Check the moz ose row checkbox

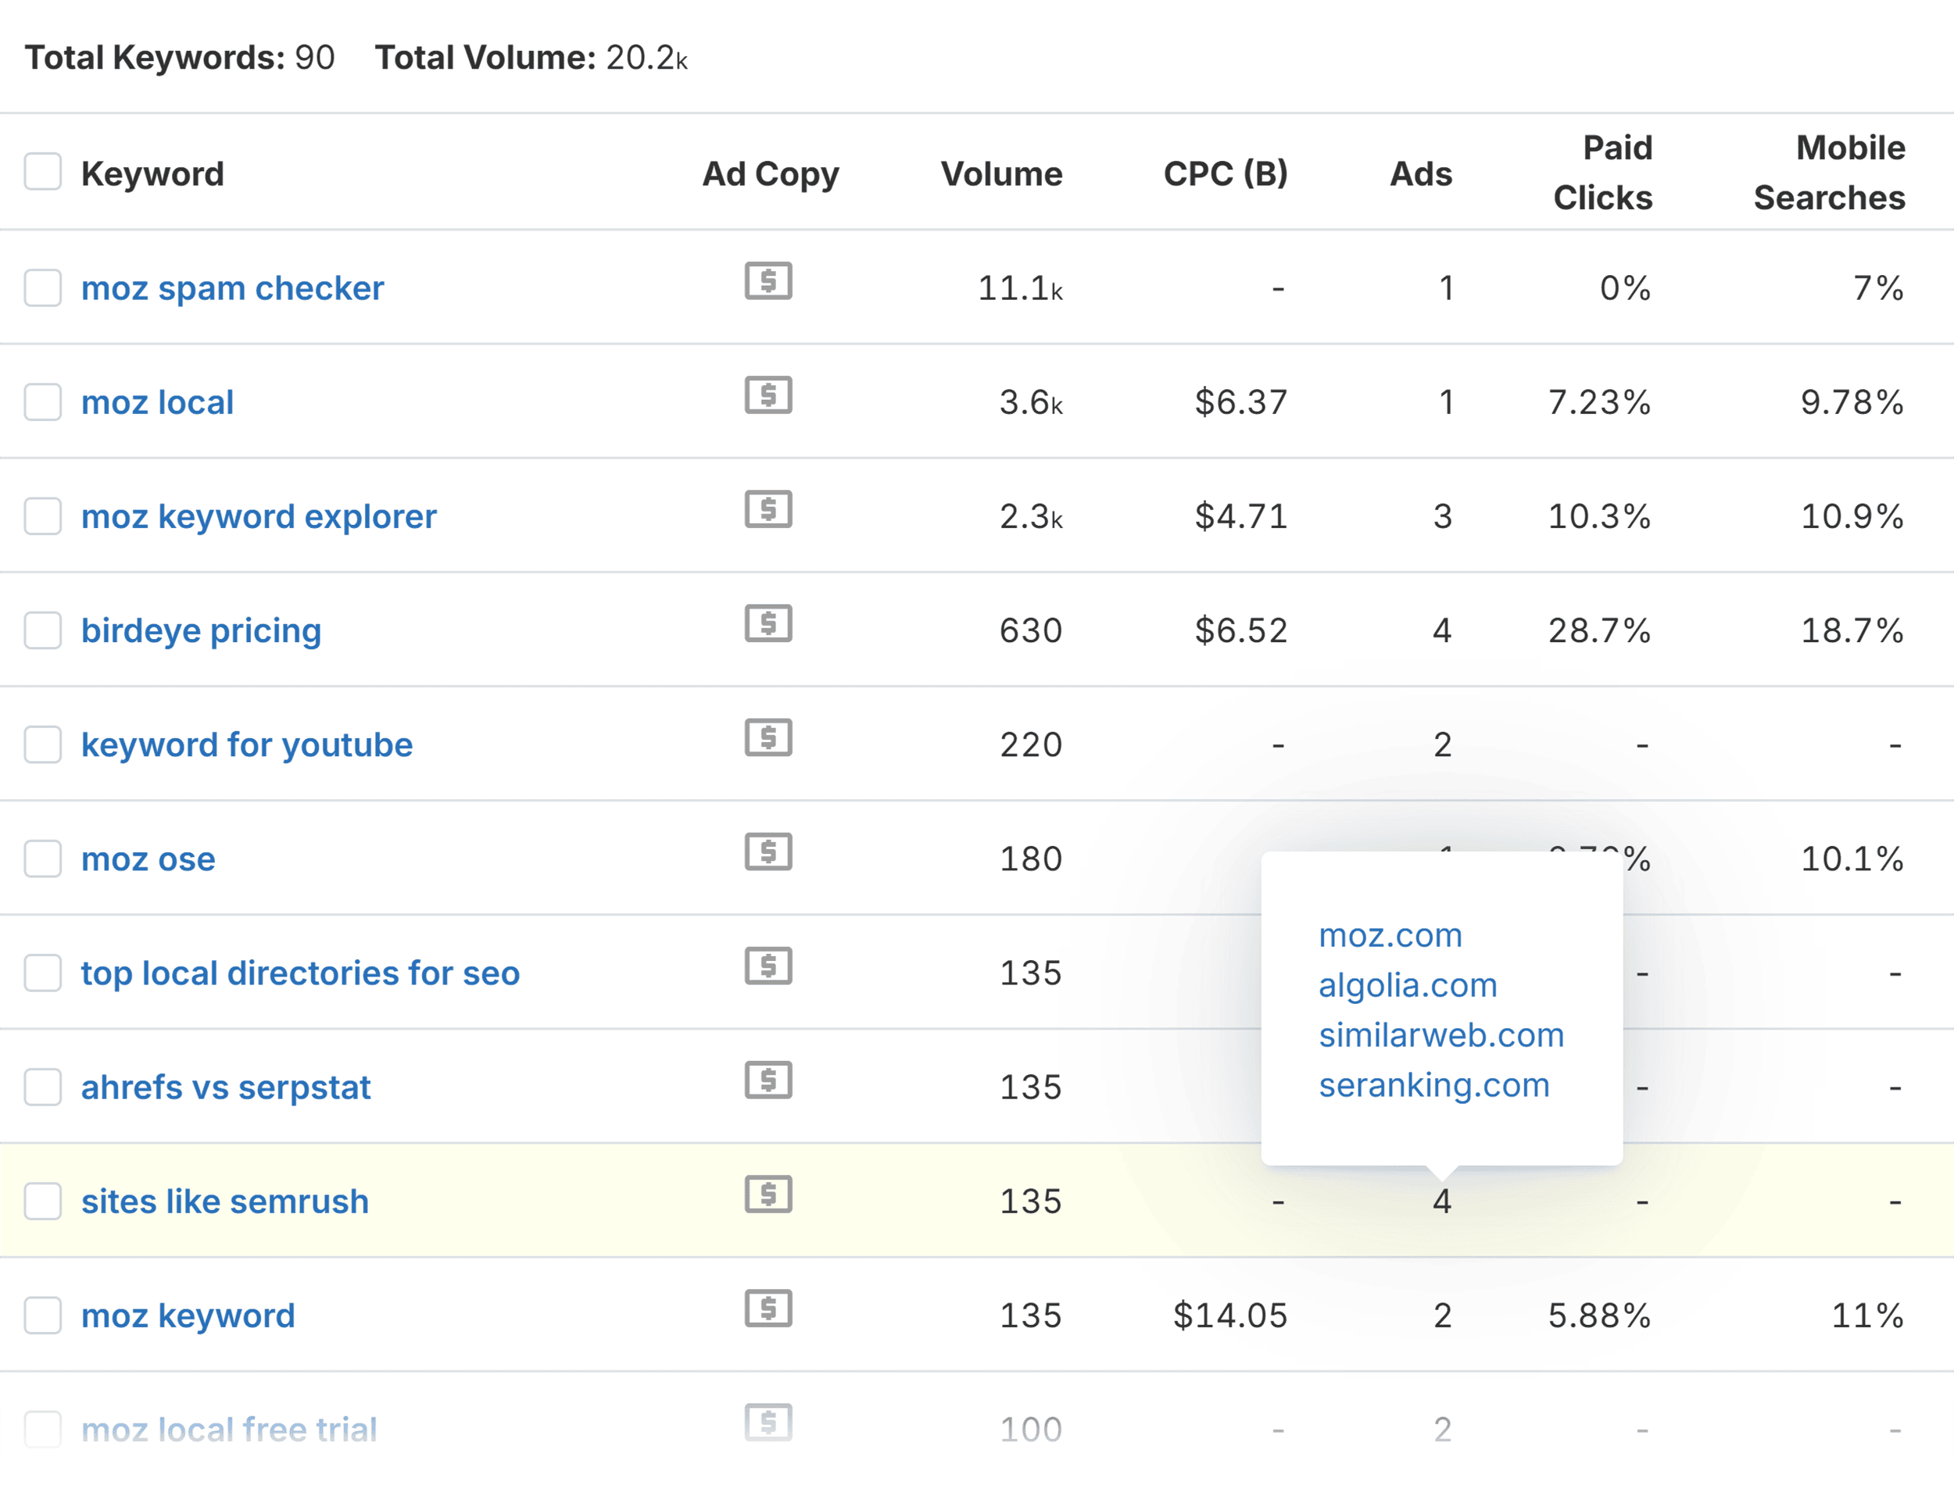[42, 859]
